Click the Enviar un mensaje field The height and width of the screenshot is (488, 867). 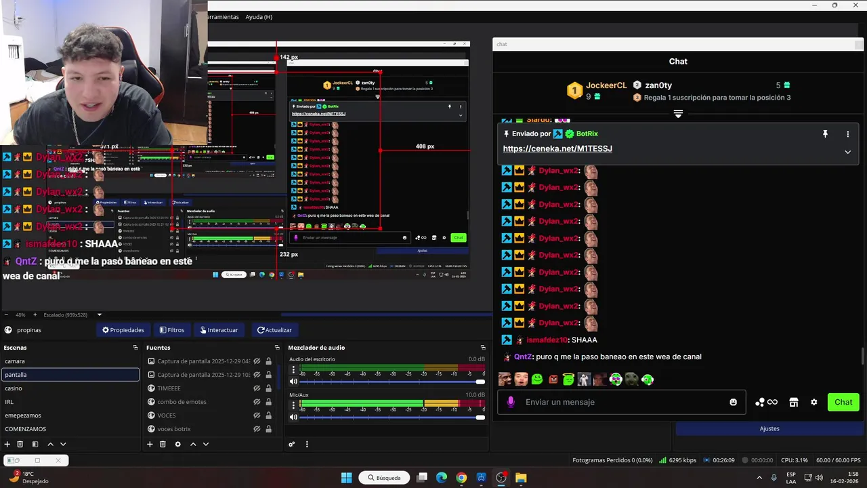pos(622,402)
